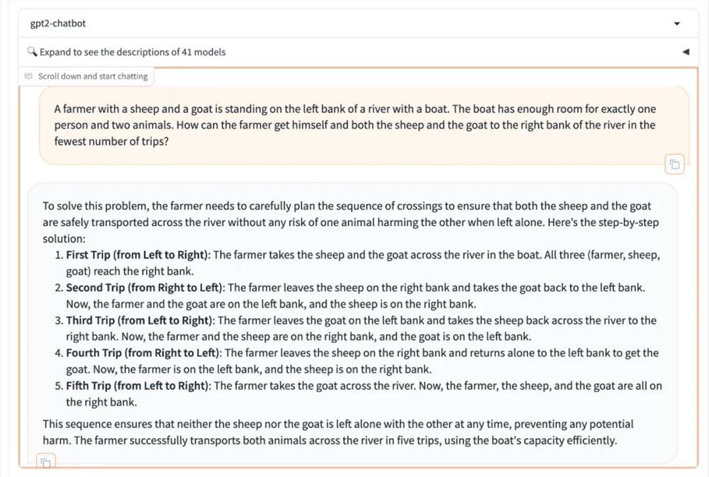Screen dimensions: 709x477
Task: Click the 'Scroll down and start chatting' label
Action: 93,77
